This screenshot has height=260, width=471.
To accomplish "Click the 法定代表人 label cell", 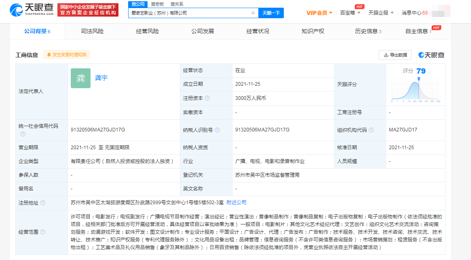I will 42,91.
